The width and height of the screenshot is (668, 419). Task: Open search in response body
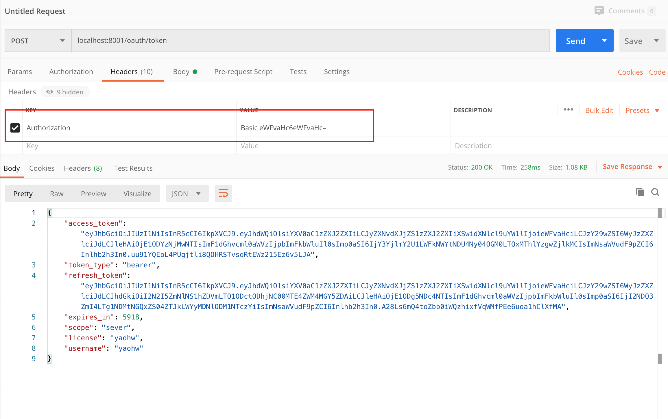655,192
